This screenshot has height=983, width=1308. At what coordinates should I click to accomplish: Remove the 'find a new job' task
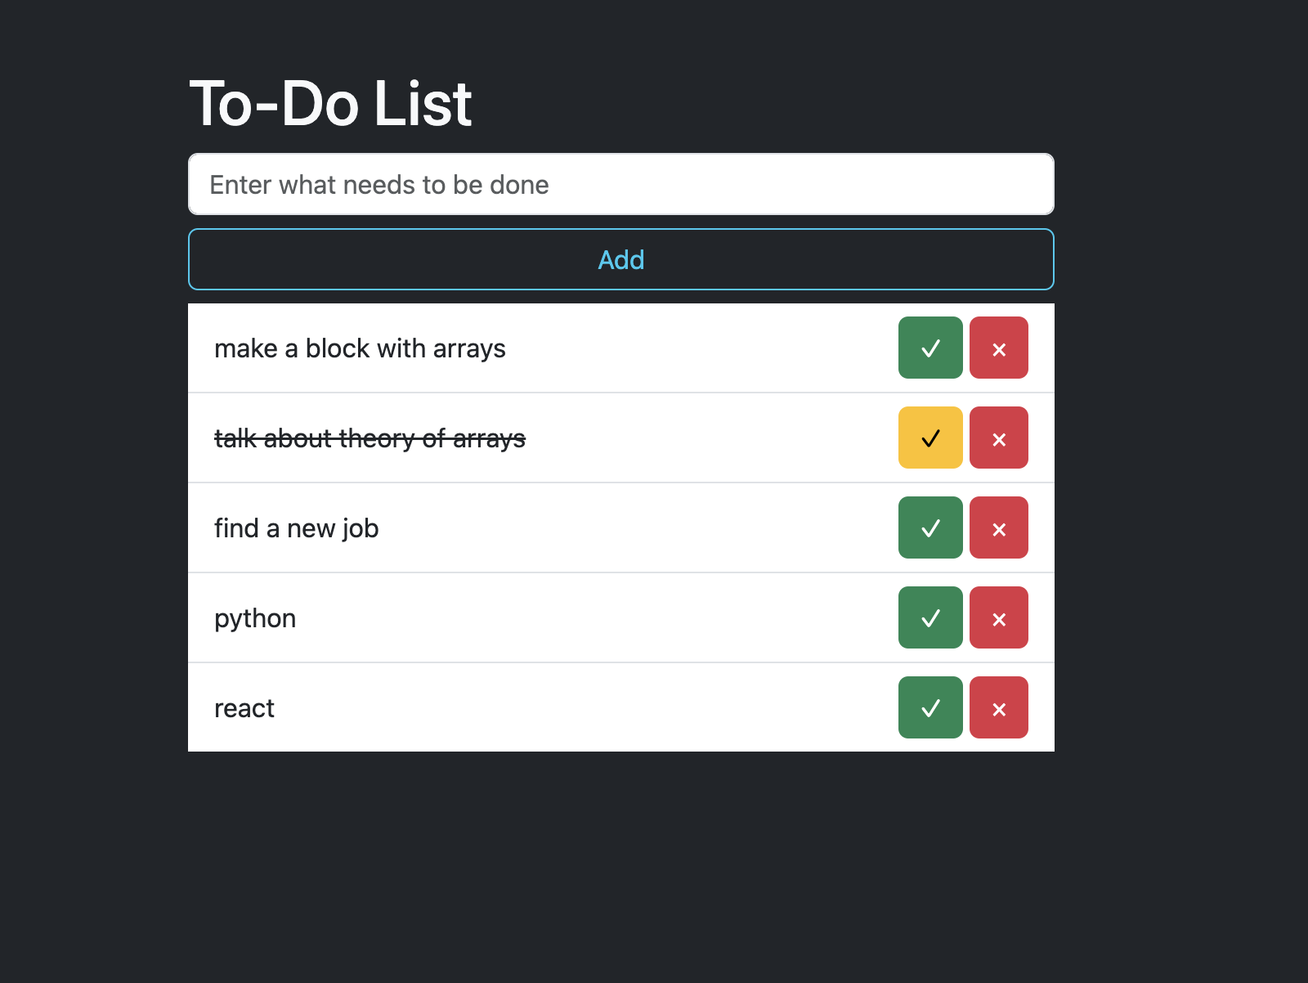click(x=998, y=527)
